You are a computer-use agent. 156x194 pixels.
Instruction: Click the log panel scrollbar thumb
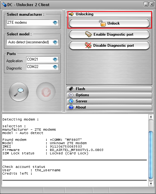151,155
